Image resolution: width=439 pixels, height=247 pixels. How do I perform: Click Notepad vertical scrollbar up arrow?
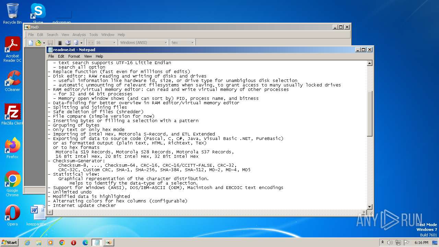coord(370,63)
